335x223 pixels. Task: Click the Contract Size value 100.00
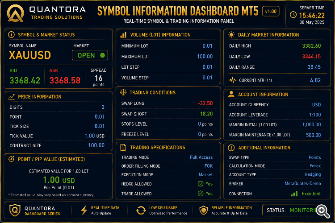[96, 145]
